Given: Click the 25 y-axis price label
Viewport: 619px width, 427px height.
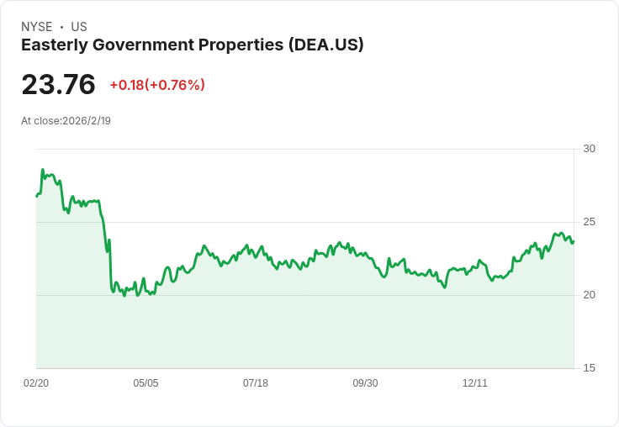Looking at the screenshot, I should pos(589,222).
